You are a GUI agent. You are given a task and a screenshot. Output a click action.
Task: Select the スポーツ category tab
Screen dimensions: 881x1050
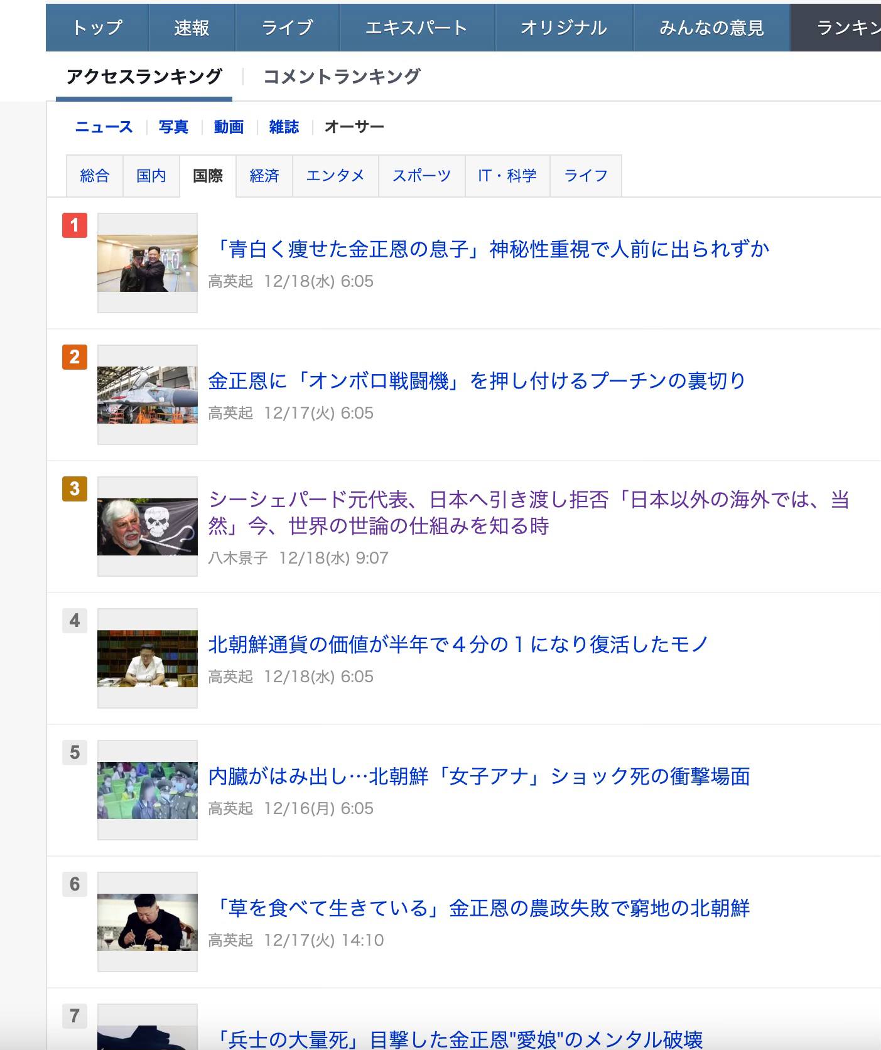pyautogui.click(x=422, y=176)
